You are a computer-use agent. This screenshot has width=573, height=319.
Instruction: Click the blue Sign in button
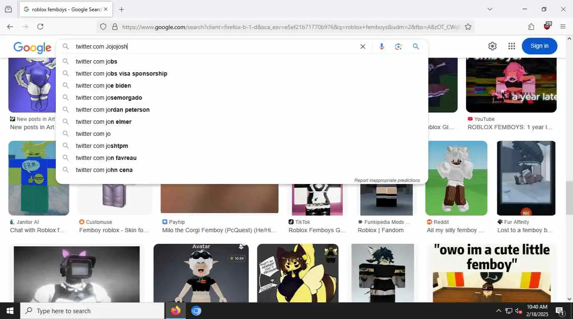coord(540,46)
